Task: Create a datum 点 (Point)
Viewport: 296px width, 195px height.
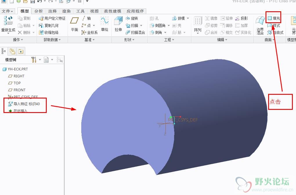Action: click(86, 25)
